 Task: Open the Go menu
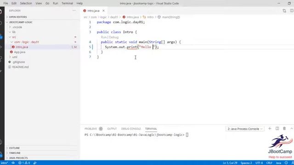pyautogui.click(x=47, y=3)
